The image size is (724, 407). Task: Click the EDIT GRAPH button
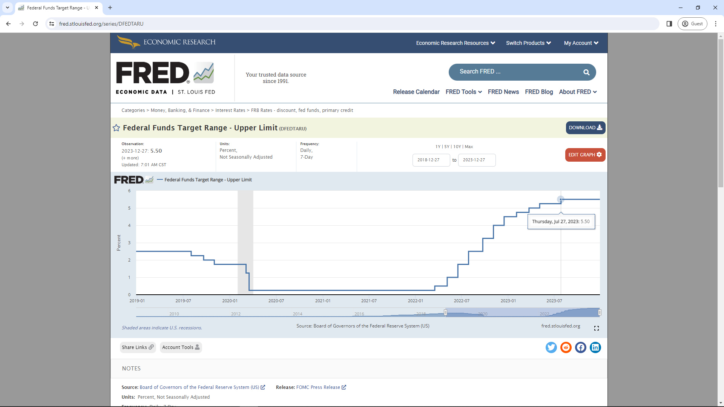tap(585, 155)
